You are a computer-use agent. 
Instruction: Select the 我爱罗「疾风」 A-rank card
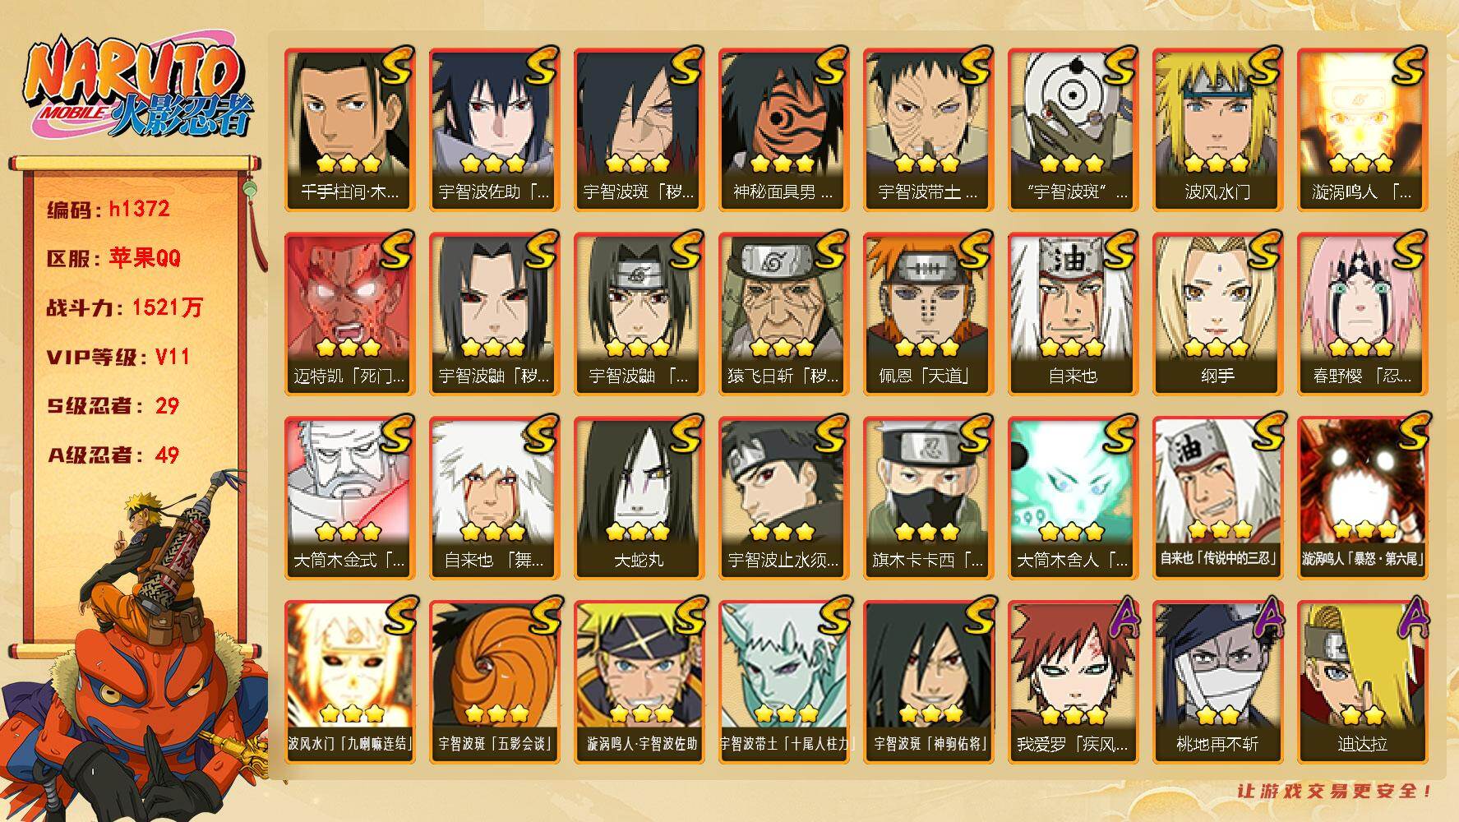click(1073, 682)
